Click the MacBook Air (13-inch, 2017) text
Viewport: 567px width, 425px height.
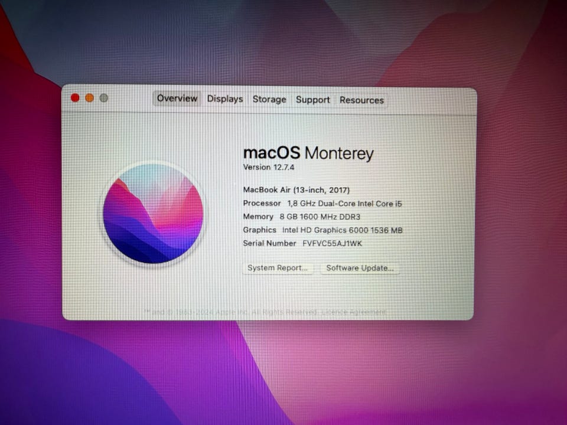coord(296,190)
